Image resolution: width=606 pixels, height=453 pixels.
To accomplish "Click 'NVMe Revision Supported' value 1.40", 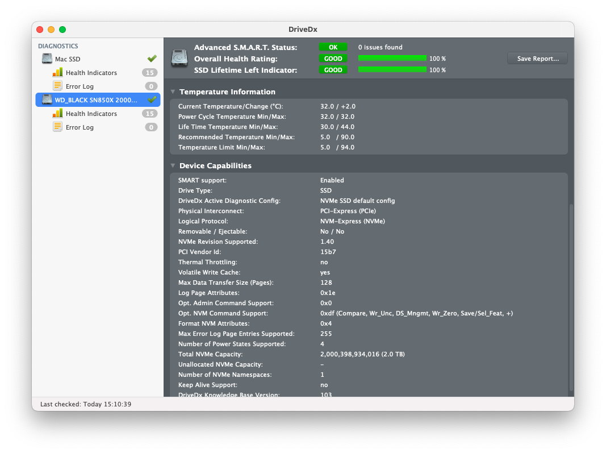I will click(x=327, y=242).
